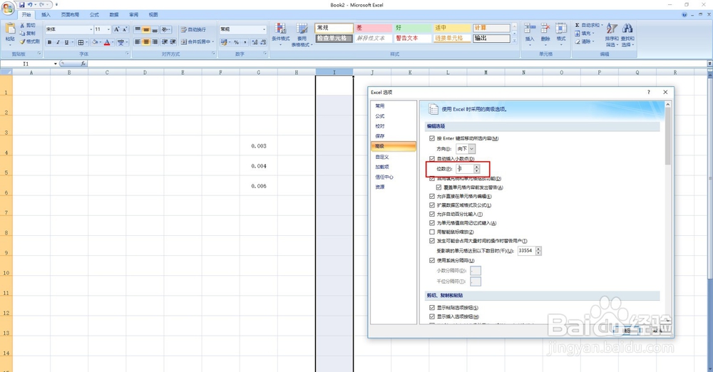
Task: Open the font name dropdown (宋体)
Action: click(x=91, y=29)
